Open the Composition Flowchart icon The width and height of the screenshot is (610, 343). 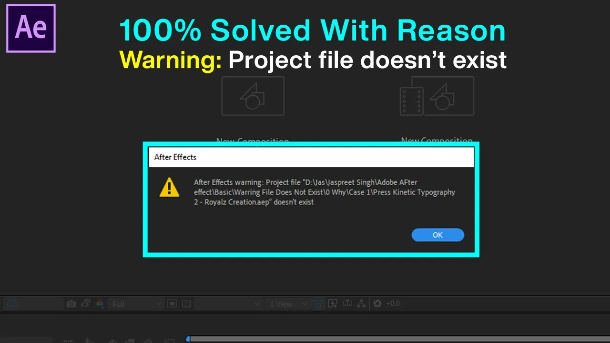(x=361, y=303)
